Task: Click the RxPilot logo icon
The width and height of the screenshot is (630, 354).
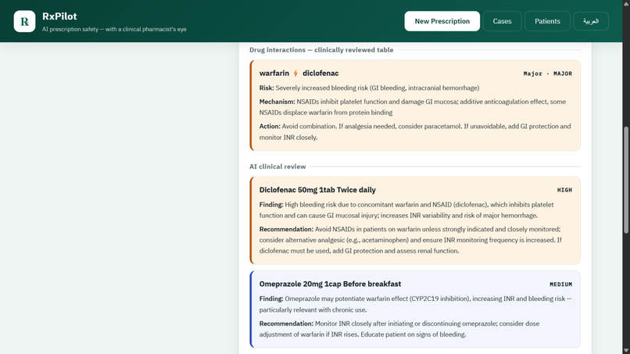Action: tap(24, 21)
